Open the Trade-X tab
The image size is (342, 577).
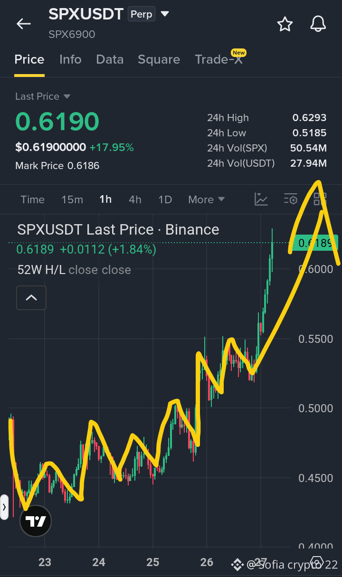click(218, 59)
